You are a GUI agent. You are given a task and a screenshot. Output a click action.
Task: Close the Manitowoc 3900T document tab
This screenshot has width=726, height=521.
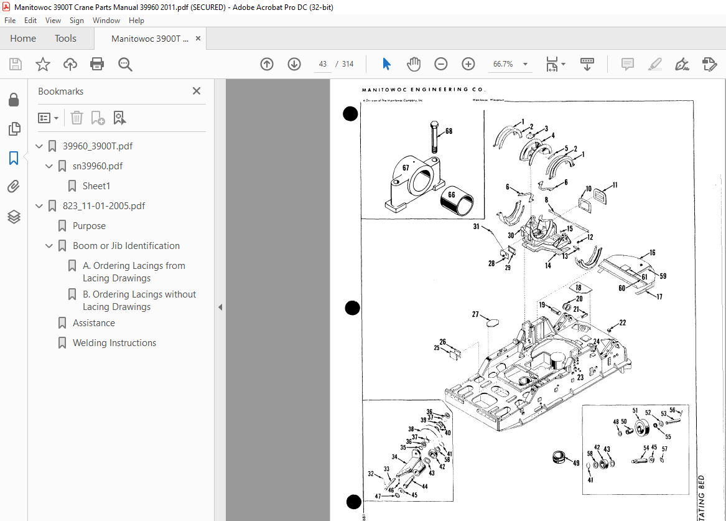tap(198, 39)
